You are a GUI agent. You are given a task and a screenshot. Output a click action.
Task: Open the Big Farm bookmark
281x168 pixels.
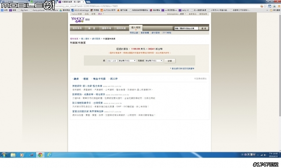(23, 10)
